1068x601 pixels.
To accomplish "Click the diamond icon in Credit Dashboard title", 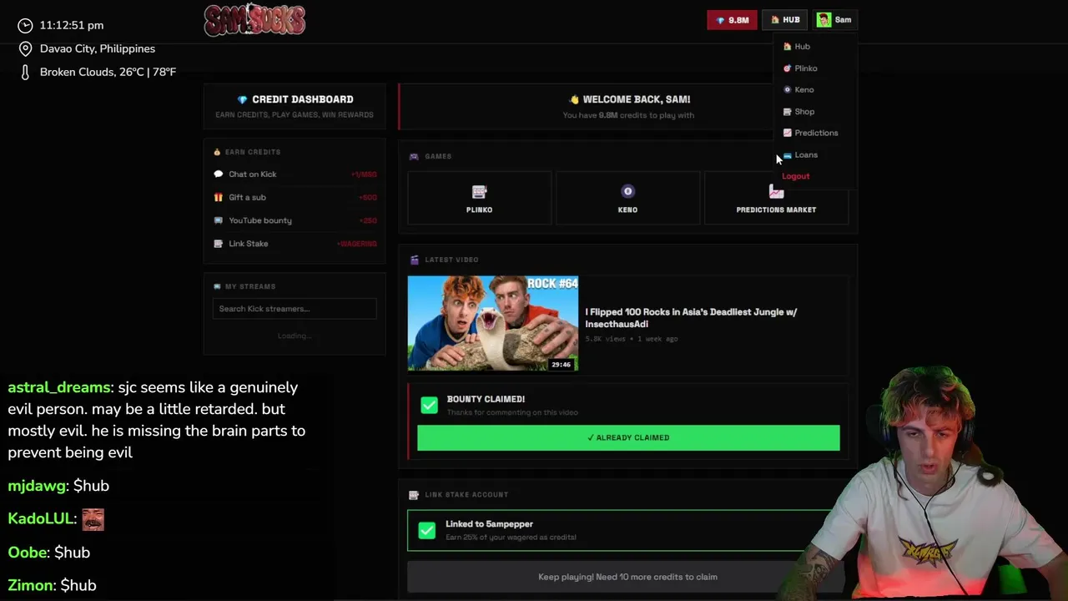I will (x=243, y=99).
